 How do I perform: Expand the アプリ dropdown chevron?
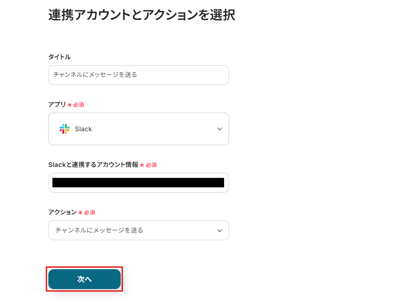[220, 129]
